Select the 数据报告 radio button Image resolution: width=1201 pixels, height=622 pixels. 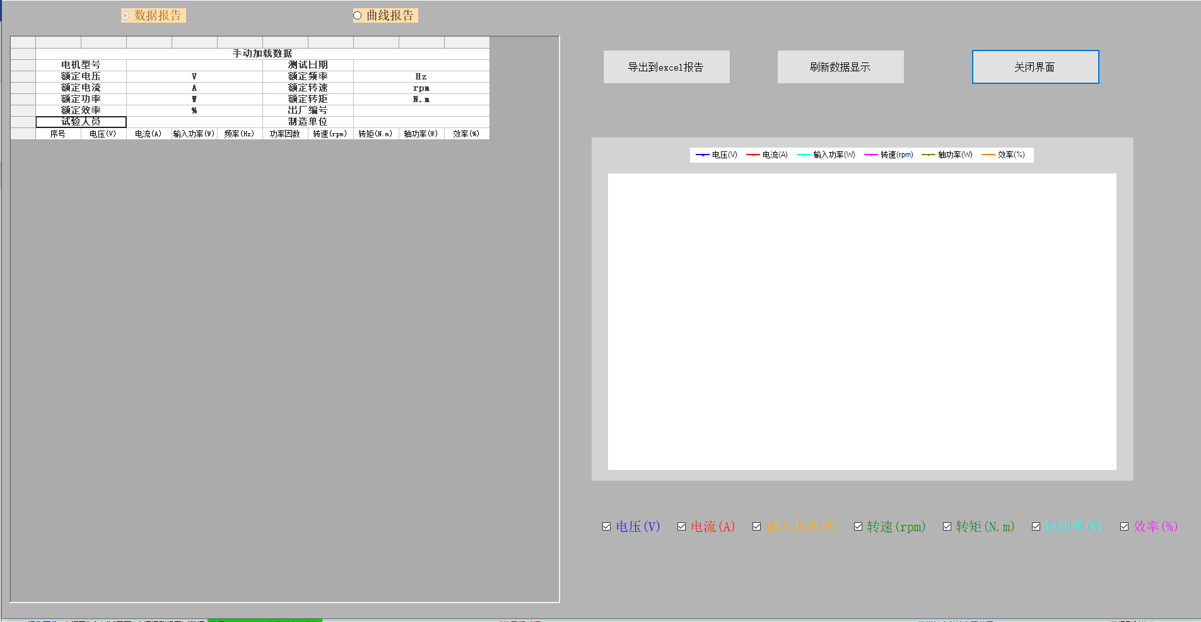click(x=124, y=15)
